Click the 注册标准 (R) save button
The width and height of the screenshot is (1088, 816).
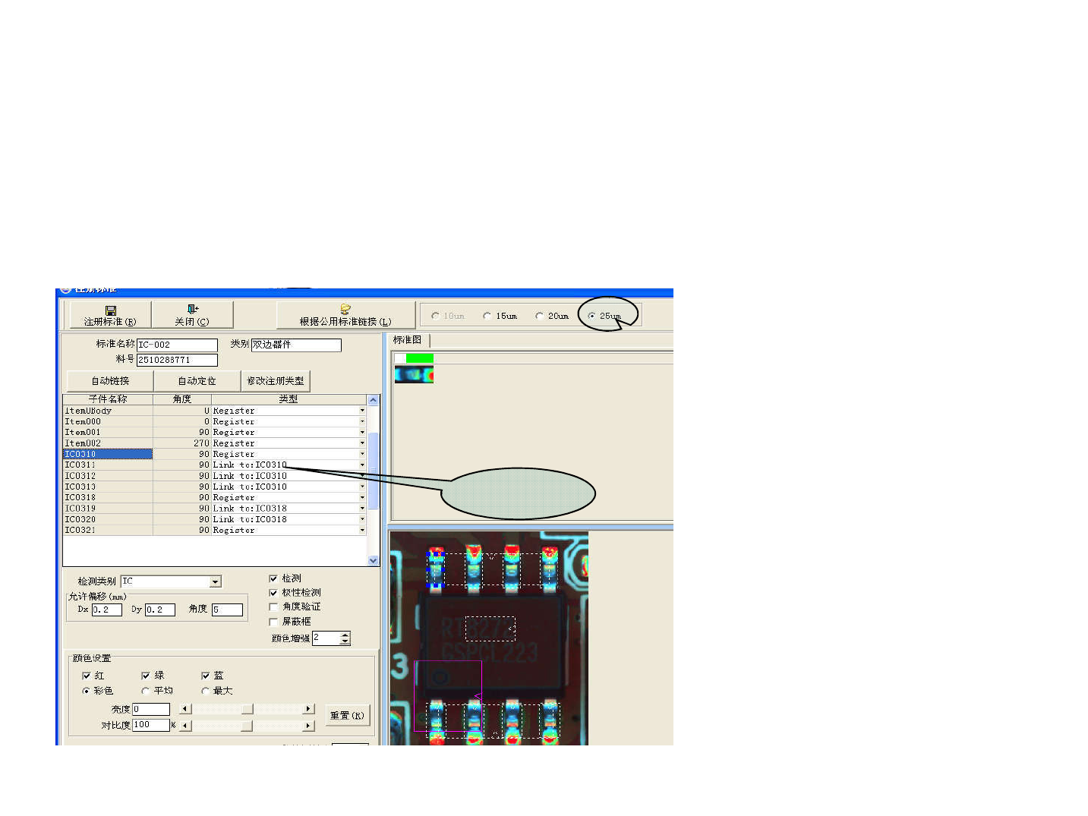point(111,315)
